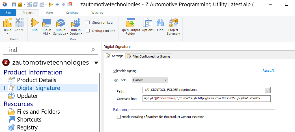Click the Build icon in ribbon

pyautogui.click(x=8, y=23)
